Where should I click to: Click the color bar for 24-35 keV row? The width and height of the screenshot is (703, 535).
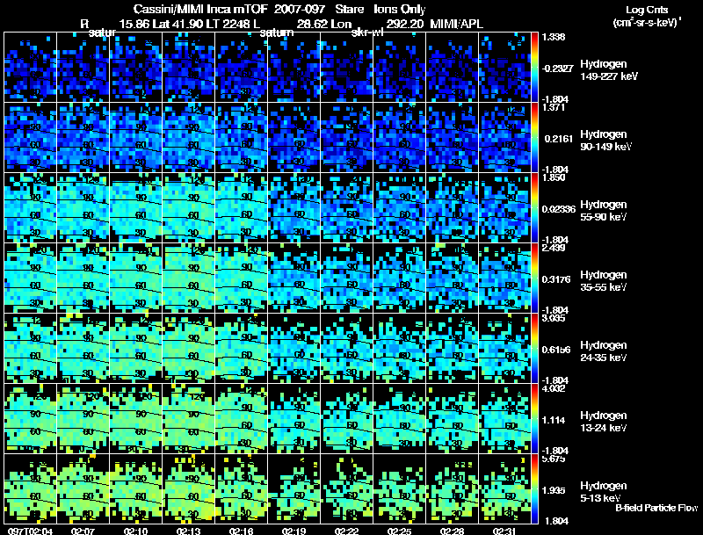click(534, 349)
